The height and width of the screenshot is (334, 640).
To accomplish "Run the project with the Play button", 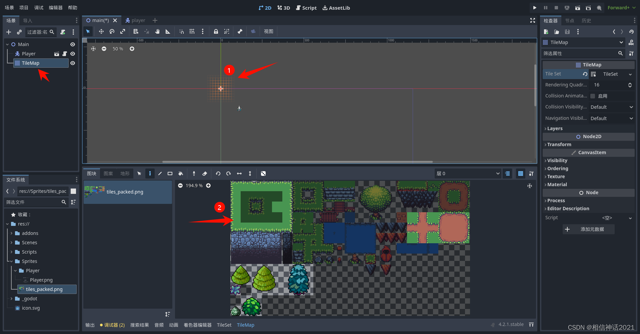I will click(x=534, y=7).
